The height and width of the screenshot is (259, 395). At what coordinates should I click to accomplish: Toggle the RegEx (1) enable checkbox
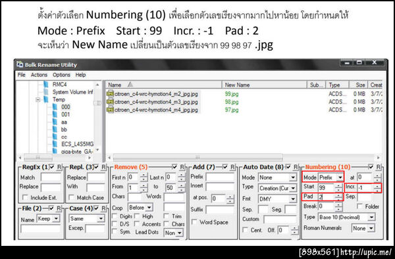(x=51, y=167)
